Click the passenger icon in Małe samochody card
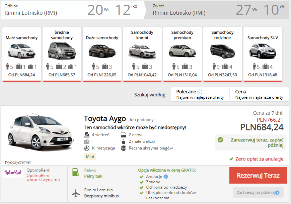 [x=7, y=66]
